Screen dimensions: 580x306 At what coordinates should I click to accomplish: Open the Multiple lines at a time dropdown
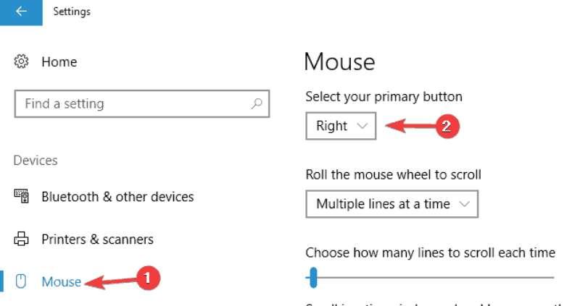(391, 204)
